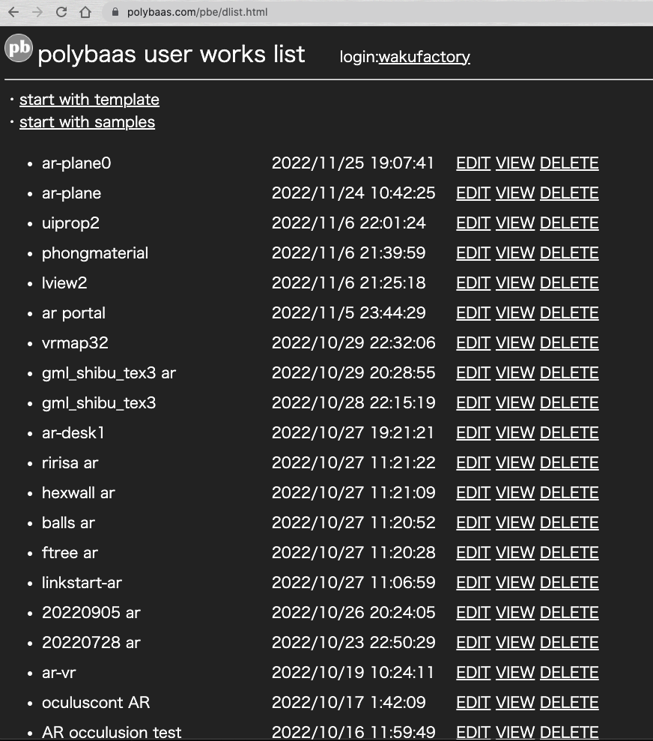Open the start with samples link
The width and height of the screenshot is (653, 741).
coord(87,121)
